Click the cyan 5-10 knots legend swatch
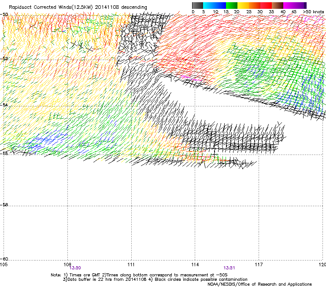Viewport: 326px width, 287px height. (209, 5)
